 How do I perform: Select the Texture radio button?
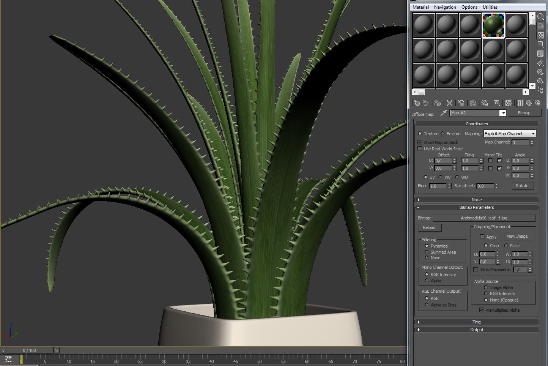click(x=420, y=134)
